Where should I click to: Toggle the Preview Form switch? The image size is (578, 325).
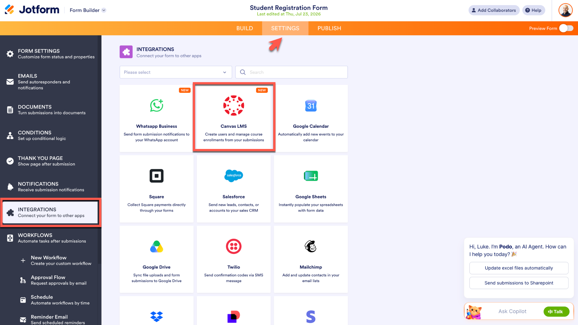tap(566, 28)
